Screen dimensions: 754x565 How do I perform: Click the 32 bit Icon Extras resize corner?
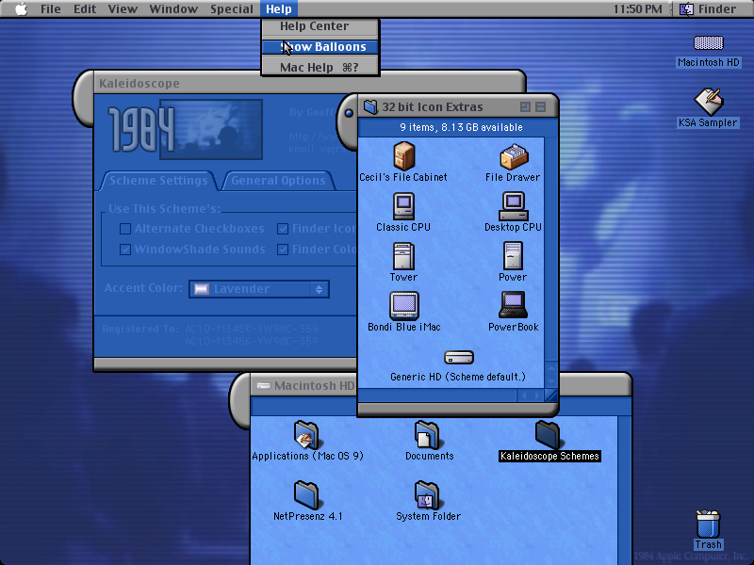(x=551, y=395)
